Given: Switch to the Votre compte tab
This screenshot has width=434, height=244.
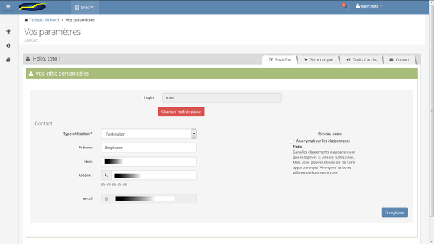Looking at the screenshot, I should pyautogui.click(x=318, y=60).
